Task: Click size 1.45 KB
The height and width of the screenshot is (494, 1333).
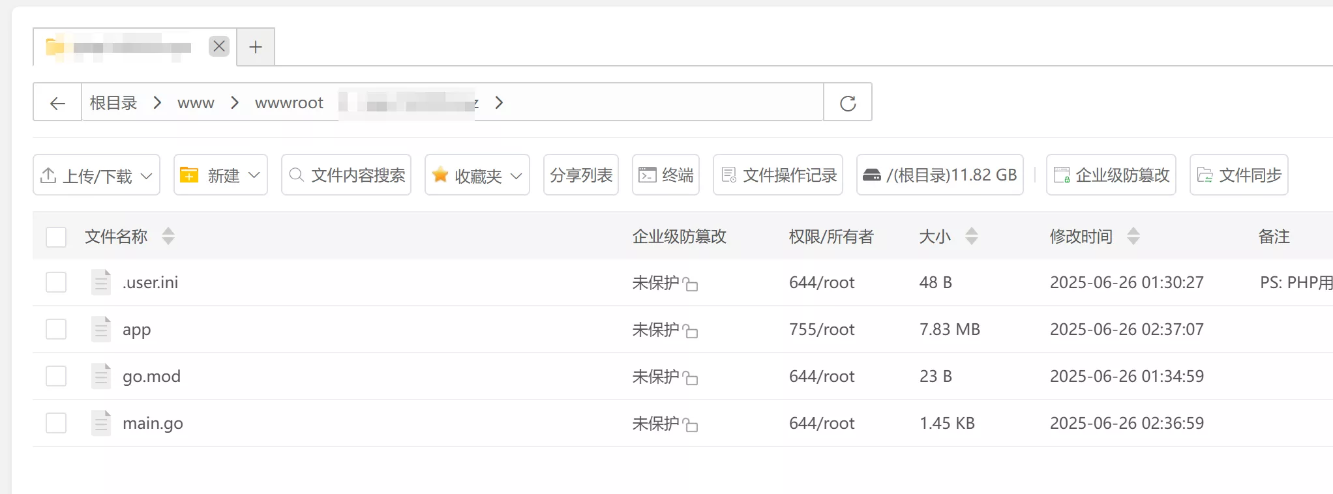Action: [947, 423]
